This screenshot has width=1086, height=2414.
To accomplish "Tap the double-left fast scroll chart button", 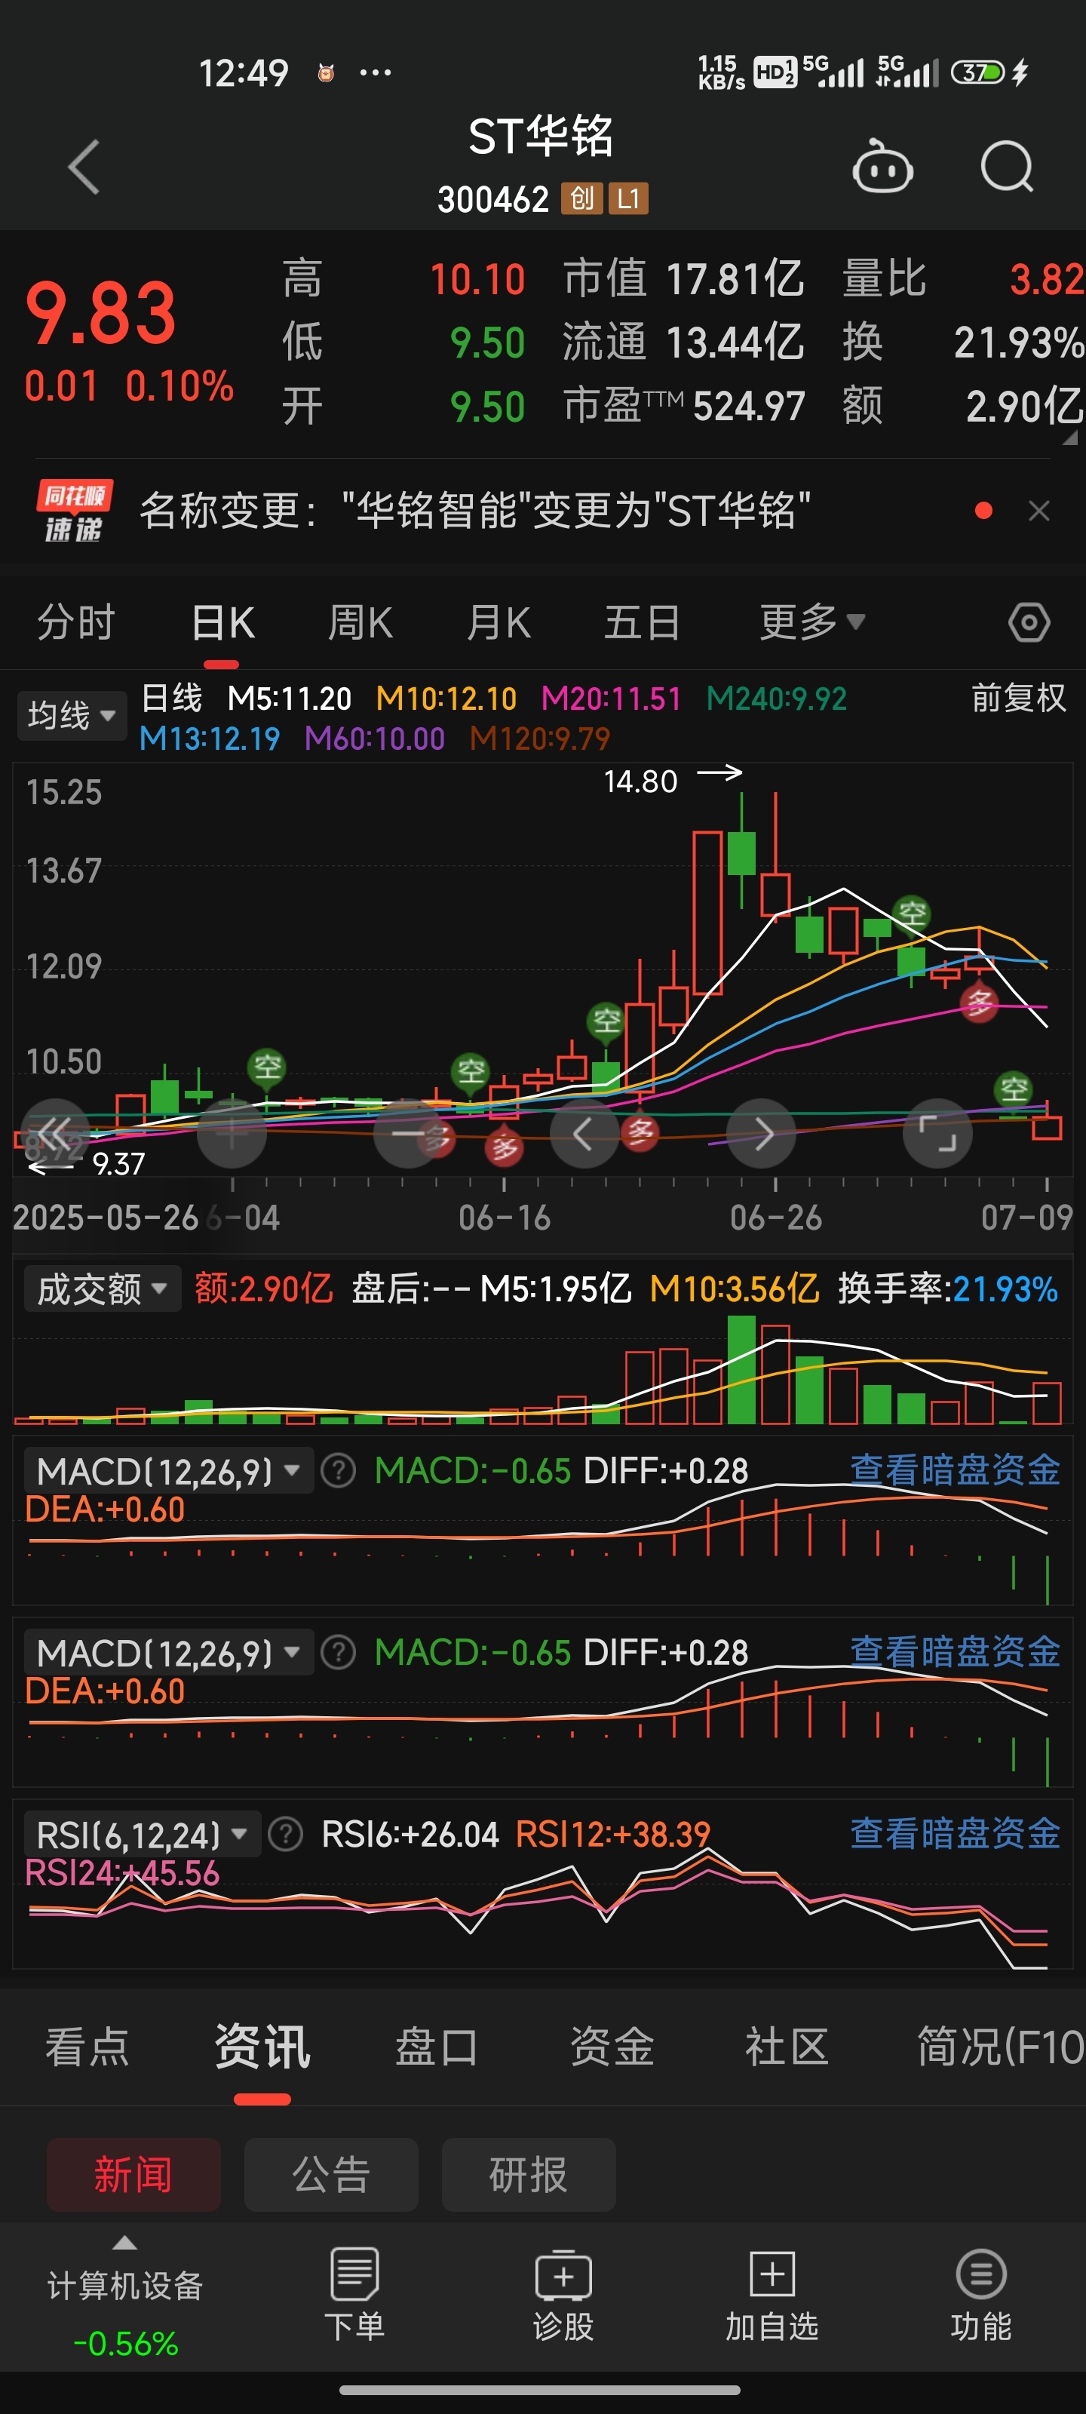I will pyautogui.click(x=55, y=1133).
